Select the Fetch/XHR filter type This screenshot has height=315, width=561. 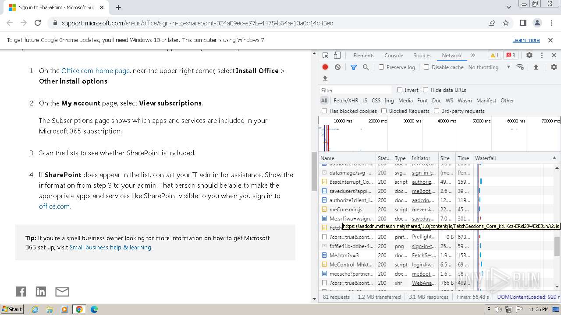[346, 100]
